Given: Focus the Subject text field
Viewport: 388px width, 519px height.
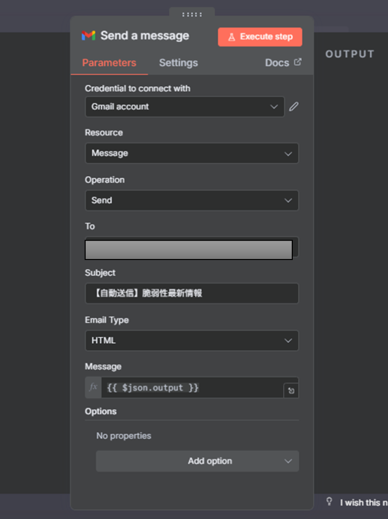Looking at the screenshot, I should (x=191, y=293).
